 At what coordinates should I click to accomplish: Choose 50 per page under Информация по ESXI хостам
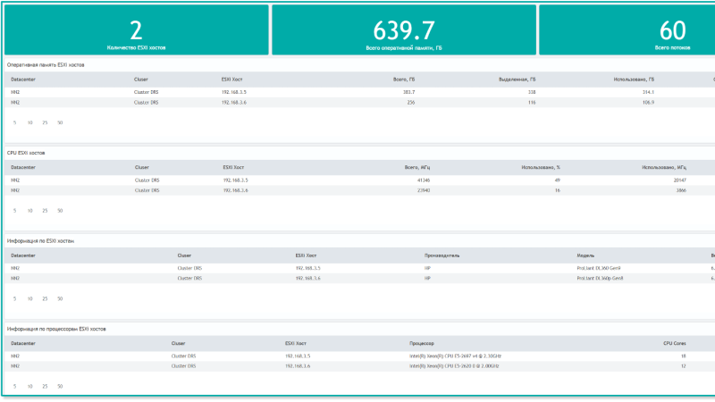point(60,299)
